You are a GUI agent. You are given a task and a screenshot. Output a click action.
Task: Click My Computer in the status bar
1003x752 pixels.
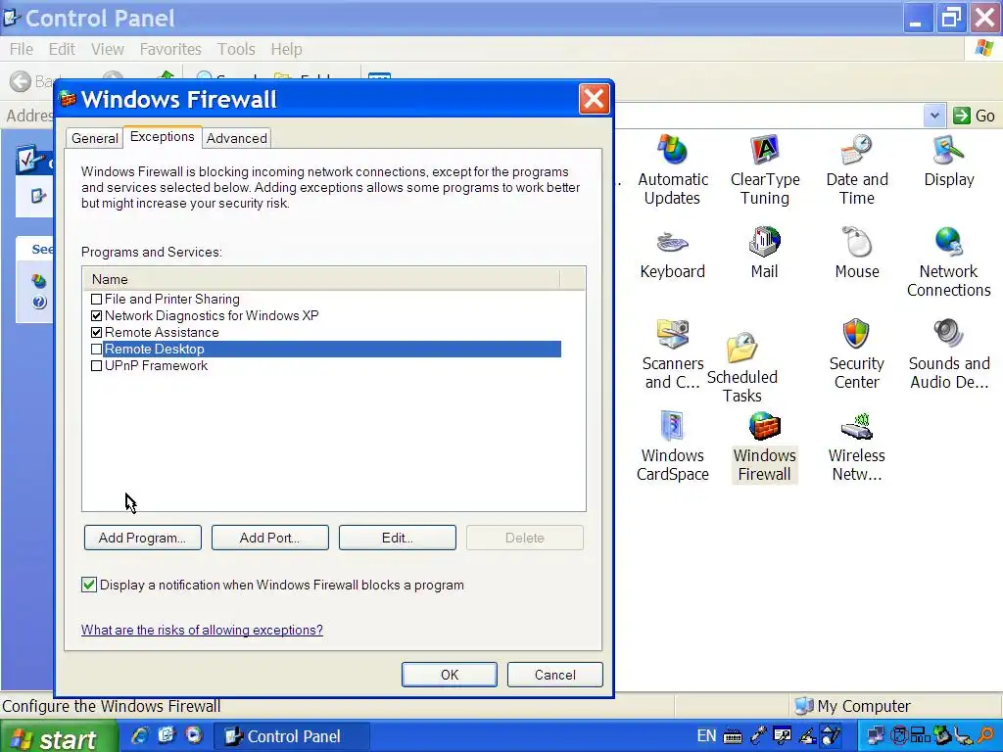point(852,706)
